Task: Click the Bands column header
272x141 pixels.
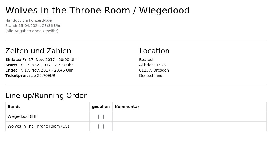Action: [x=14, y=107]
